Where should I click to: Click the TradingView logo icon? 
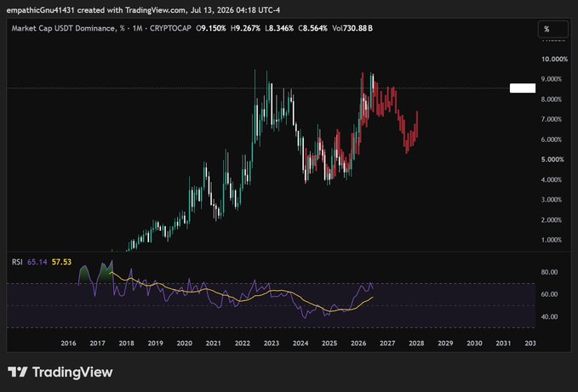point(17,372)
